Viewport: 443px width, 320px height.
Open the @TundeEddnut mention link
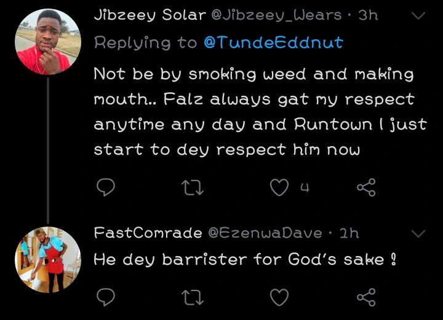click(x=273, y=42)
